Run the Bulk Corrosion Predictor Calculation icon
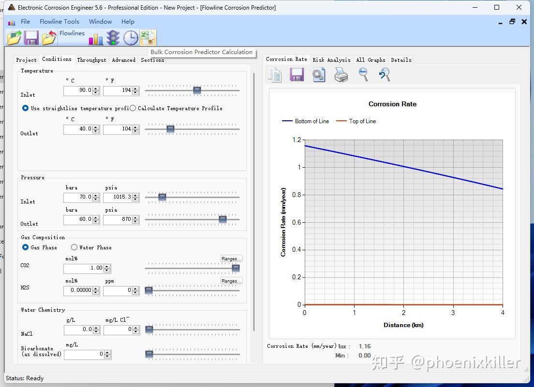 click(x=148, y=37)
